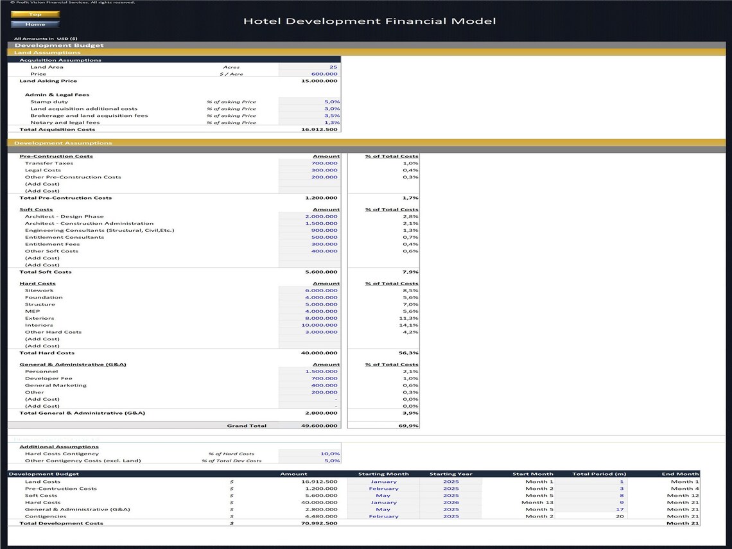Select the Land Area input cell showing 25
Viewport: 732px width, 549px height.
pyautogui.click(x=308, y=67)
